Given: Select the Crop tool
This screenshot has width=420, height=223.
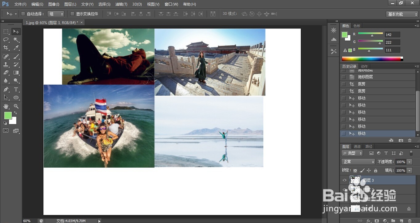Looking at the screenshot, I should click(x=6, y=48).
